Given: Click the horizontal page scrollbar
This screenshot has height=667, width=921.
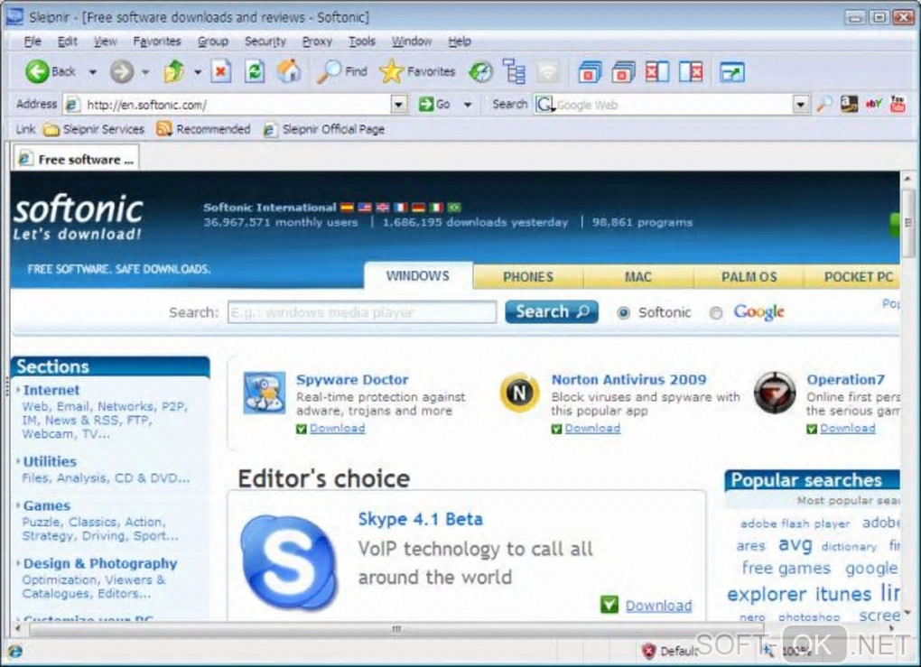Looking at the screenshot, I should (x=396, y=629).
